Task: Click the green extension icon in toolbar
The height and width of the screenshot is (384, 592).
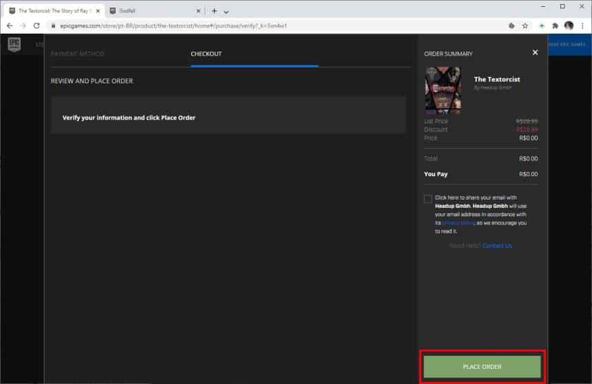Action: pyautogui.click(x=542, y=25)
